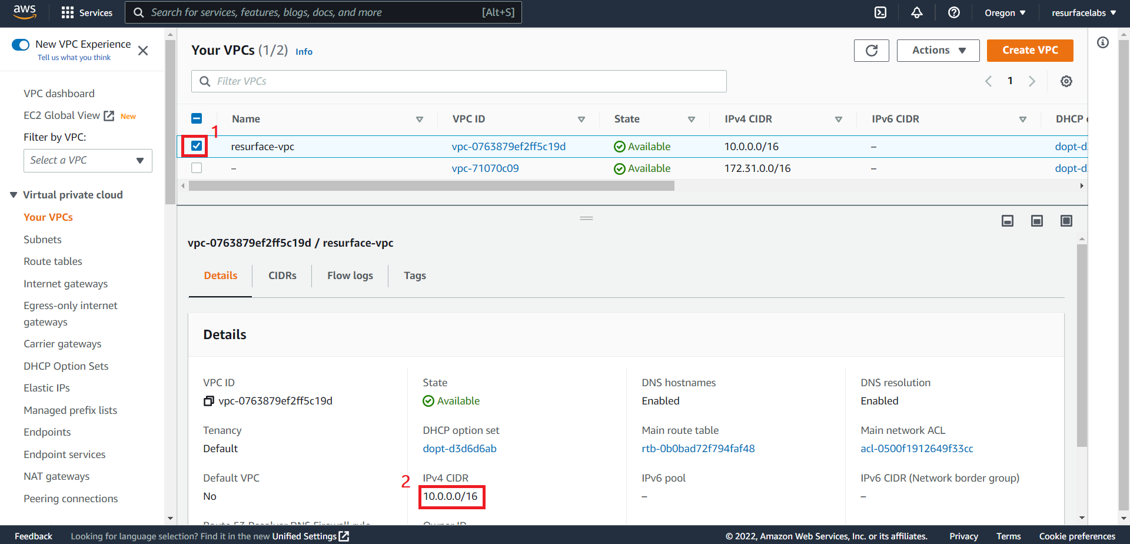The width and height of the screenshot is (1130, 544).
Task: Switch to the CIDRs tab
Action: point(282,276)
